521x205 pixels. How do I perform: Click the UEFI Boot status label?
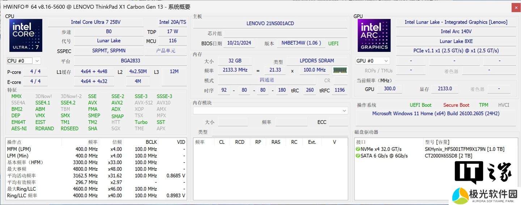pos(420,105)
